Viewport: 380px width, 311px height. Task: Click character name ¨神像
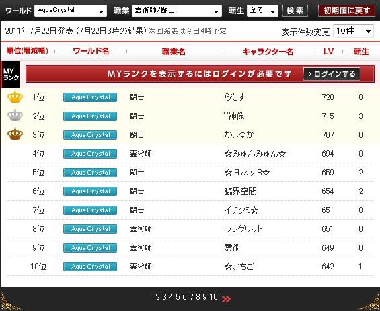(234, 116)
